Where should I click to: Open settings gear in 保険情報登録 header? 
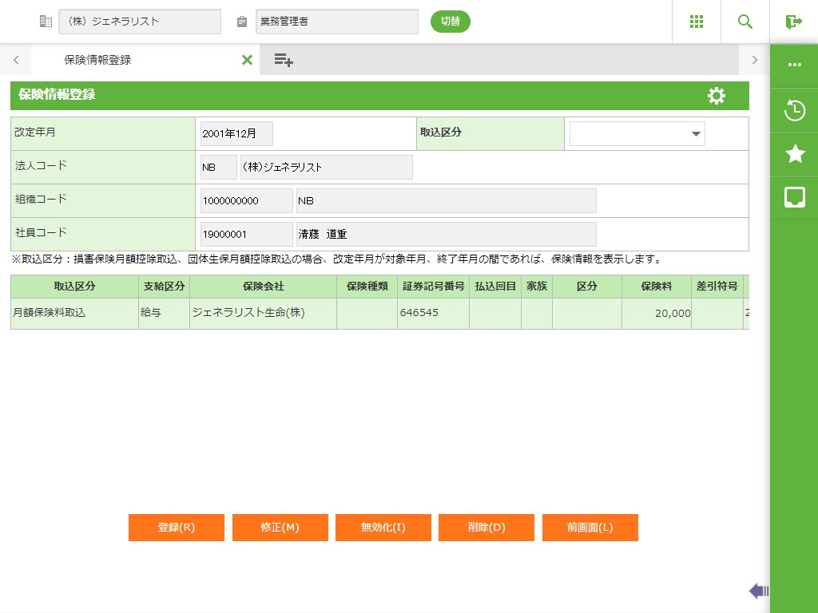[717, 96]
